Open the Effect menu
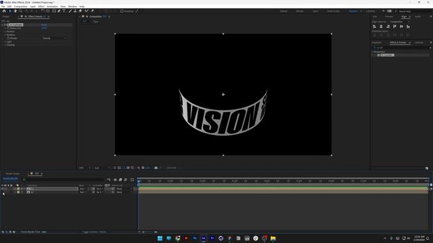Viewport: 433px width, 243px height. (x=41, y=6)
